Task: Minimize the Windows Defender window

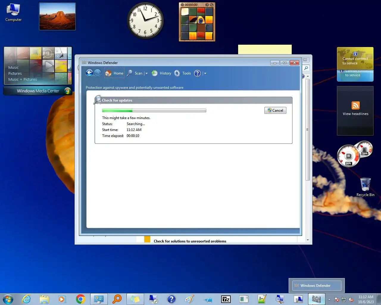Action: tap(275, 63)
